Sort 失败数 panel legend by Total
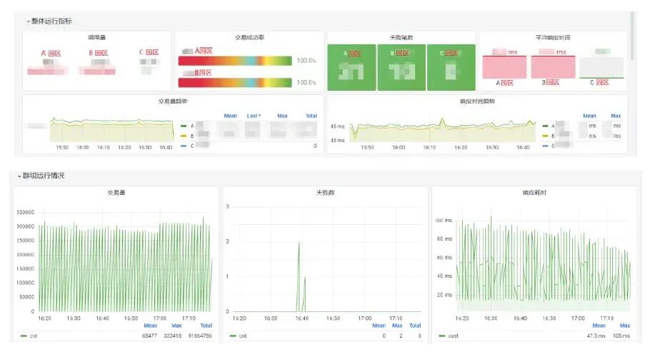The image size is (660, 362). [x=415, y=326]
